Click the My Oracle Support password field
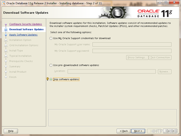This screenshot has width=181, height=136. [x=132, y=51]
